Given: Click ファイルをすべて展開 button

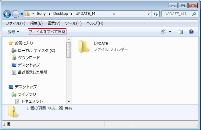Looking at the screenshot, I should tap(47, 32).
